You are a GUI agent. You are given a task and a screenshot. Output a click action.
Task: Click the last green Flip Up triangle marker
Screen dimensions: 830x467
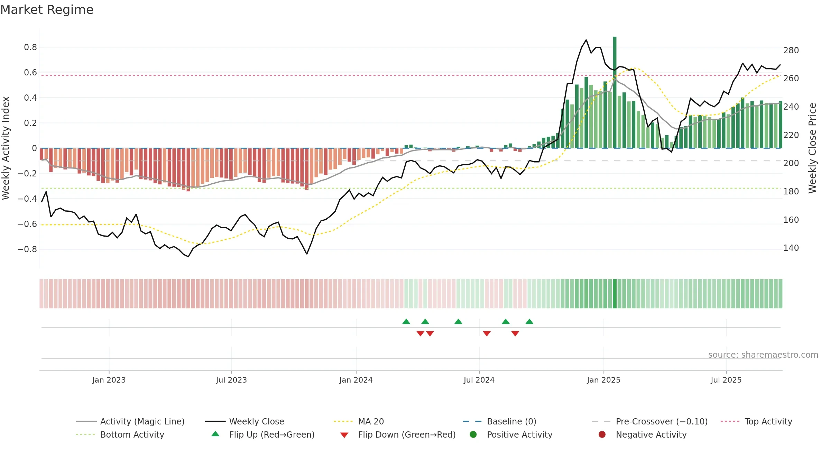[x=529, y=321]
